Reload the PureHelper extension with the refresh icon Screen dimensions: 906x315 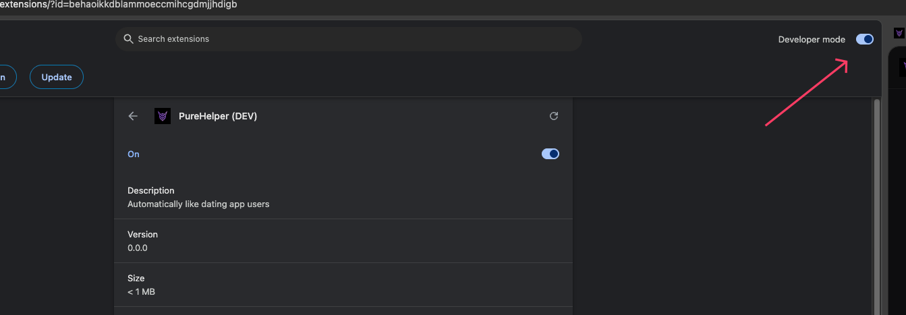(x=554, y=116)
